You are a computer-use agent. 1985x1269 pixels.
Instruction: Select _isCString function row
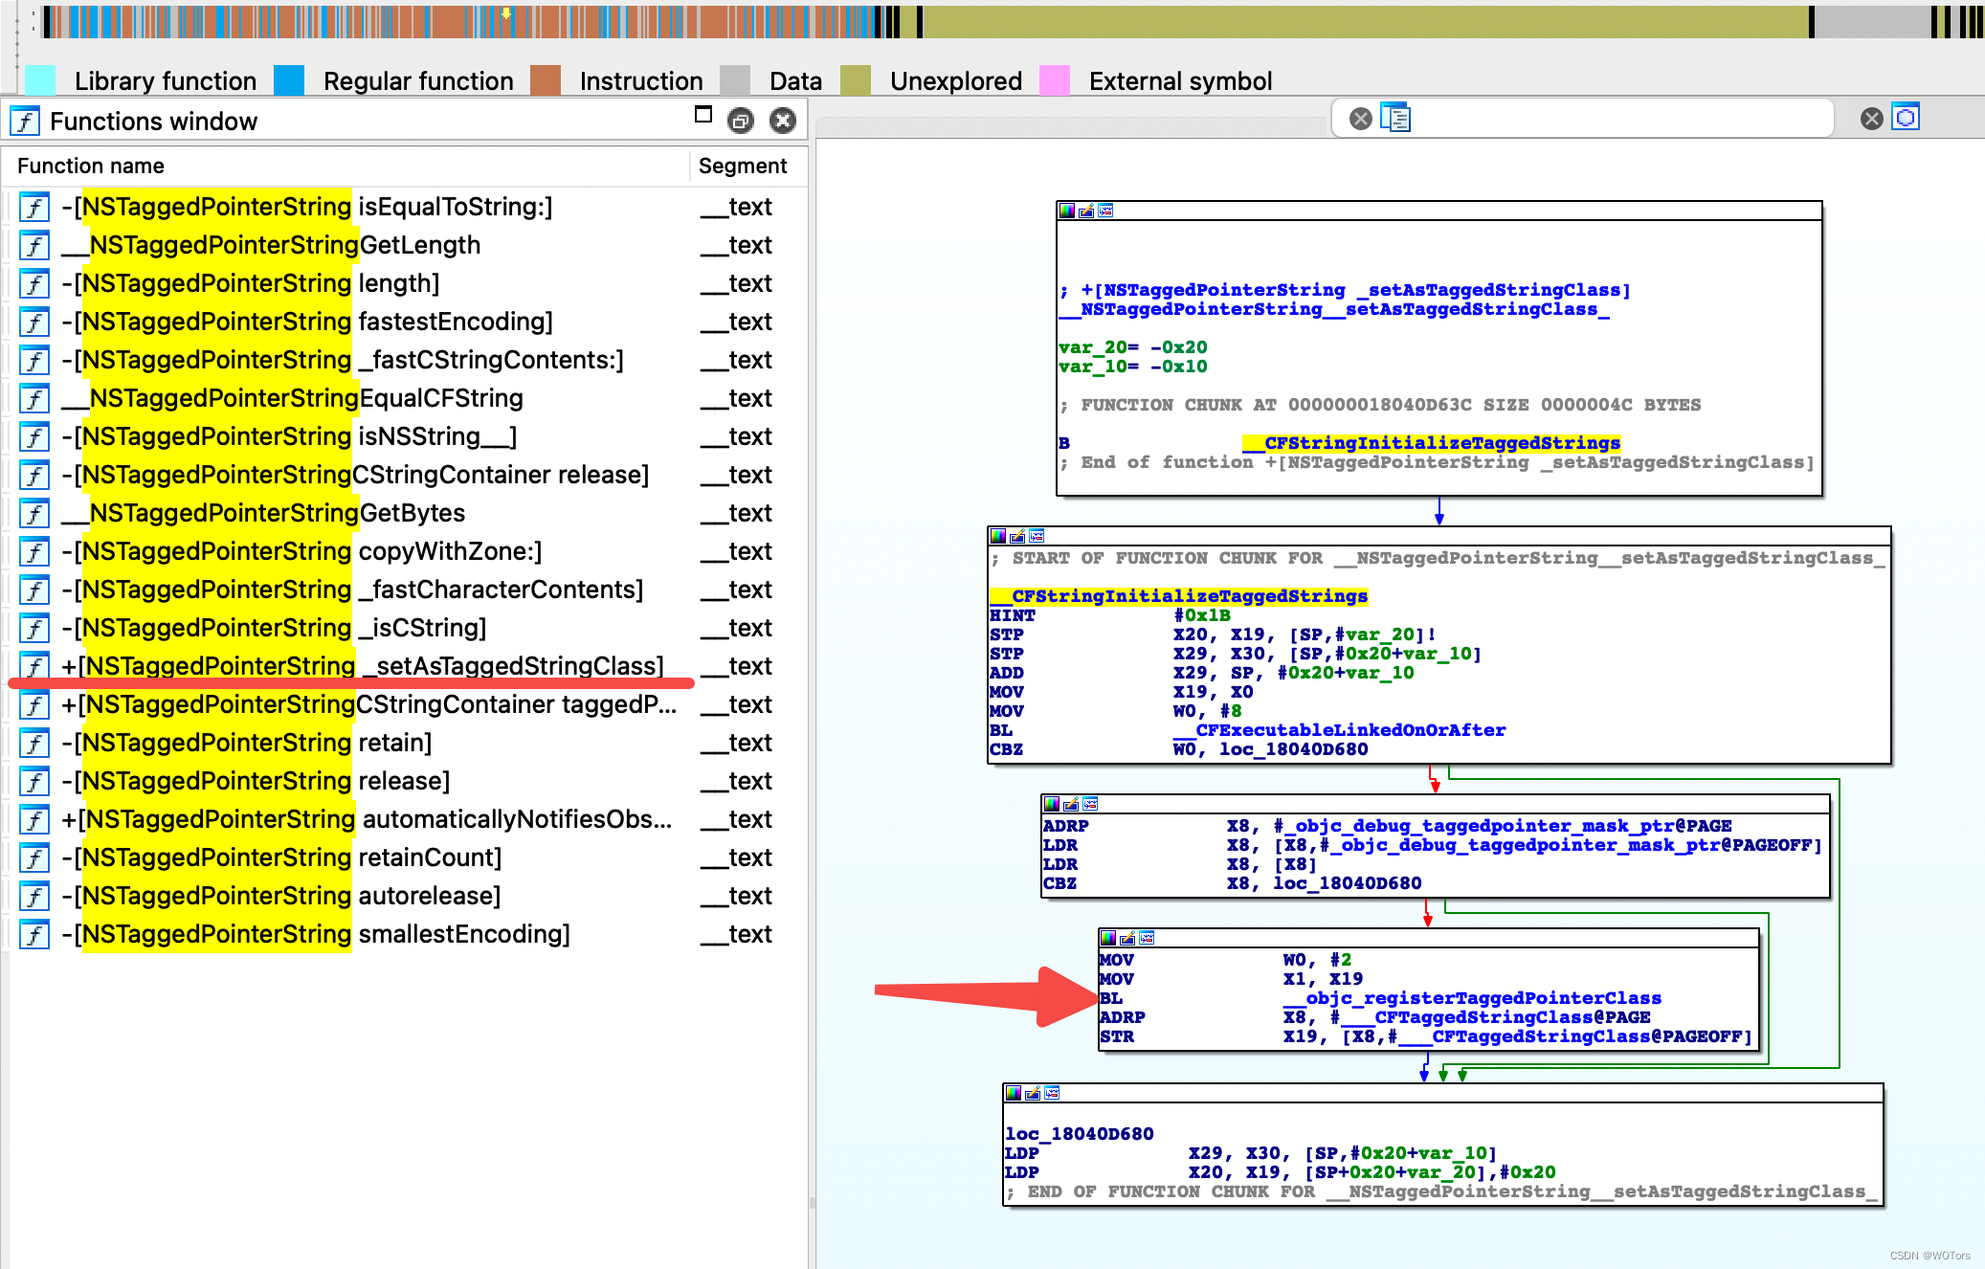(406, 628)
